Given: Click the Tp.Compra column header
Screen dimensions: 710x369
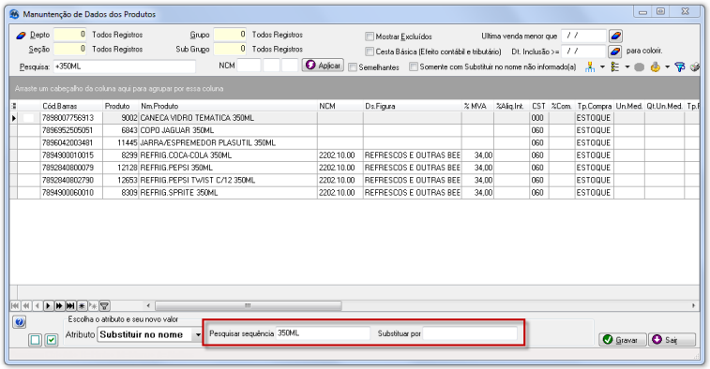Looking at the screenshot, I should (594, 106).
